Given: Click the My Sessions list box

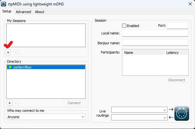Looking at the screenshot, I should [46, 35].
